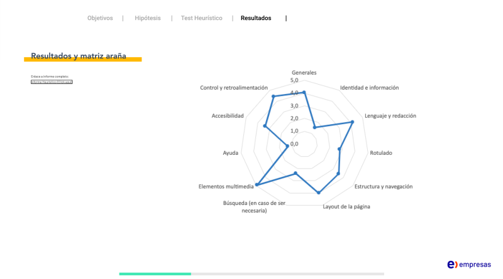Image resolution: width=503 pixels, height=279 pixels.
Task: Click the gray remaining part of the progress bar
Action: point(287,274)
